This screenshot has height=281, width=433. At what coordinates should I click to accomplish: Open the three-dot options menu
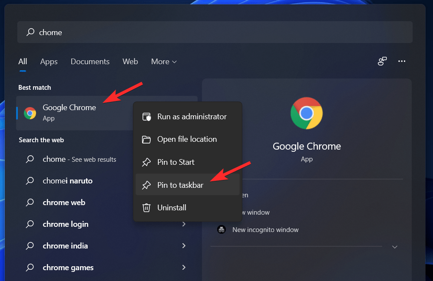402,61
